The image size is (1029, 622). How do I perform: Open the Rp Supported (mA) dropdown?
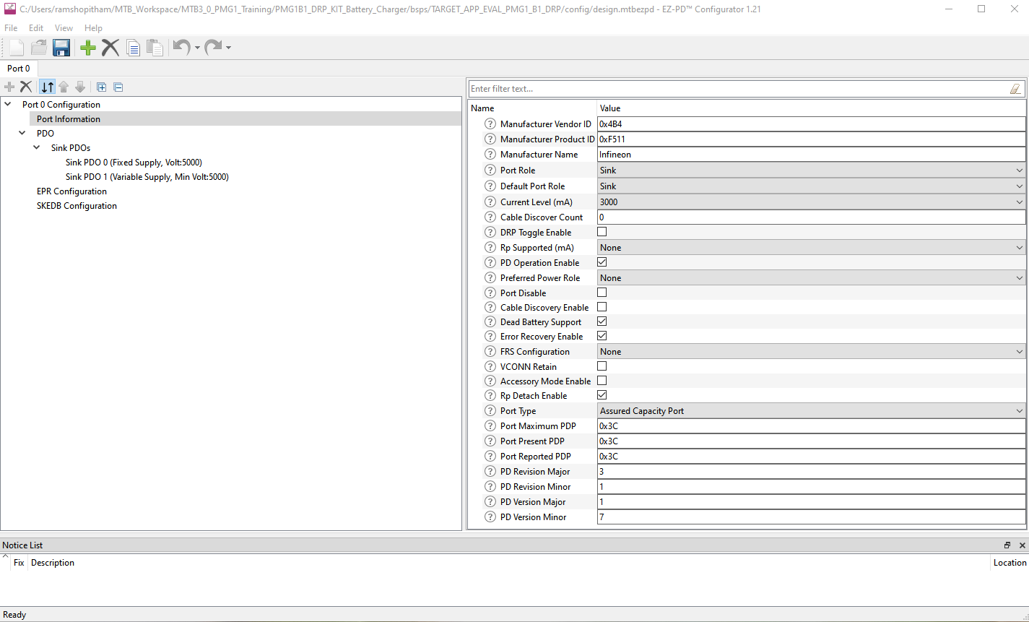coord(812,248)
